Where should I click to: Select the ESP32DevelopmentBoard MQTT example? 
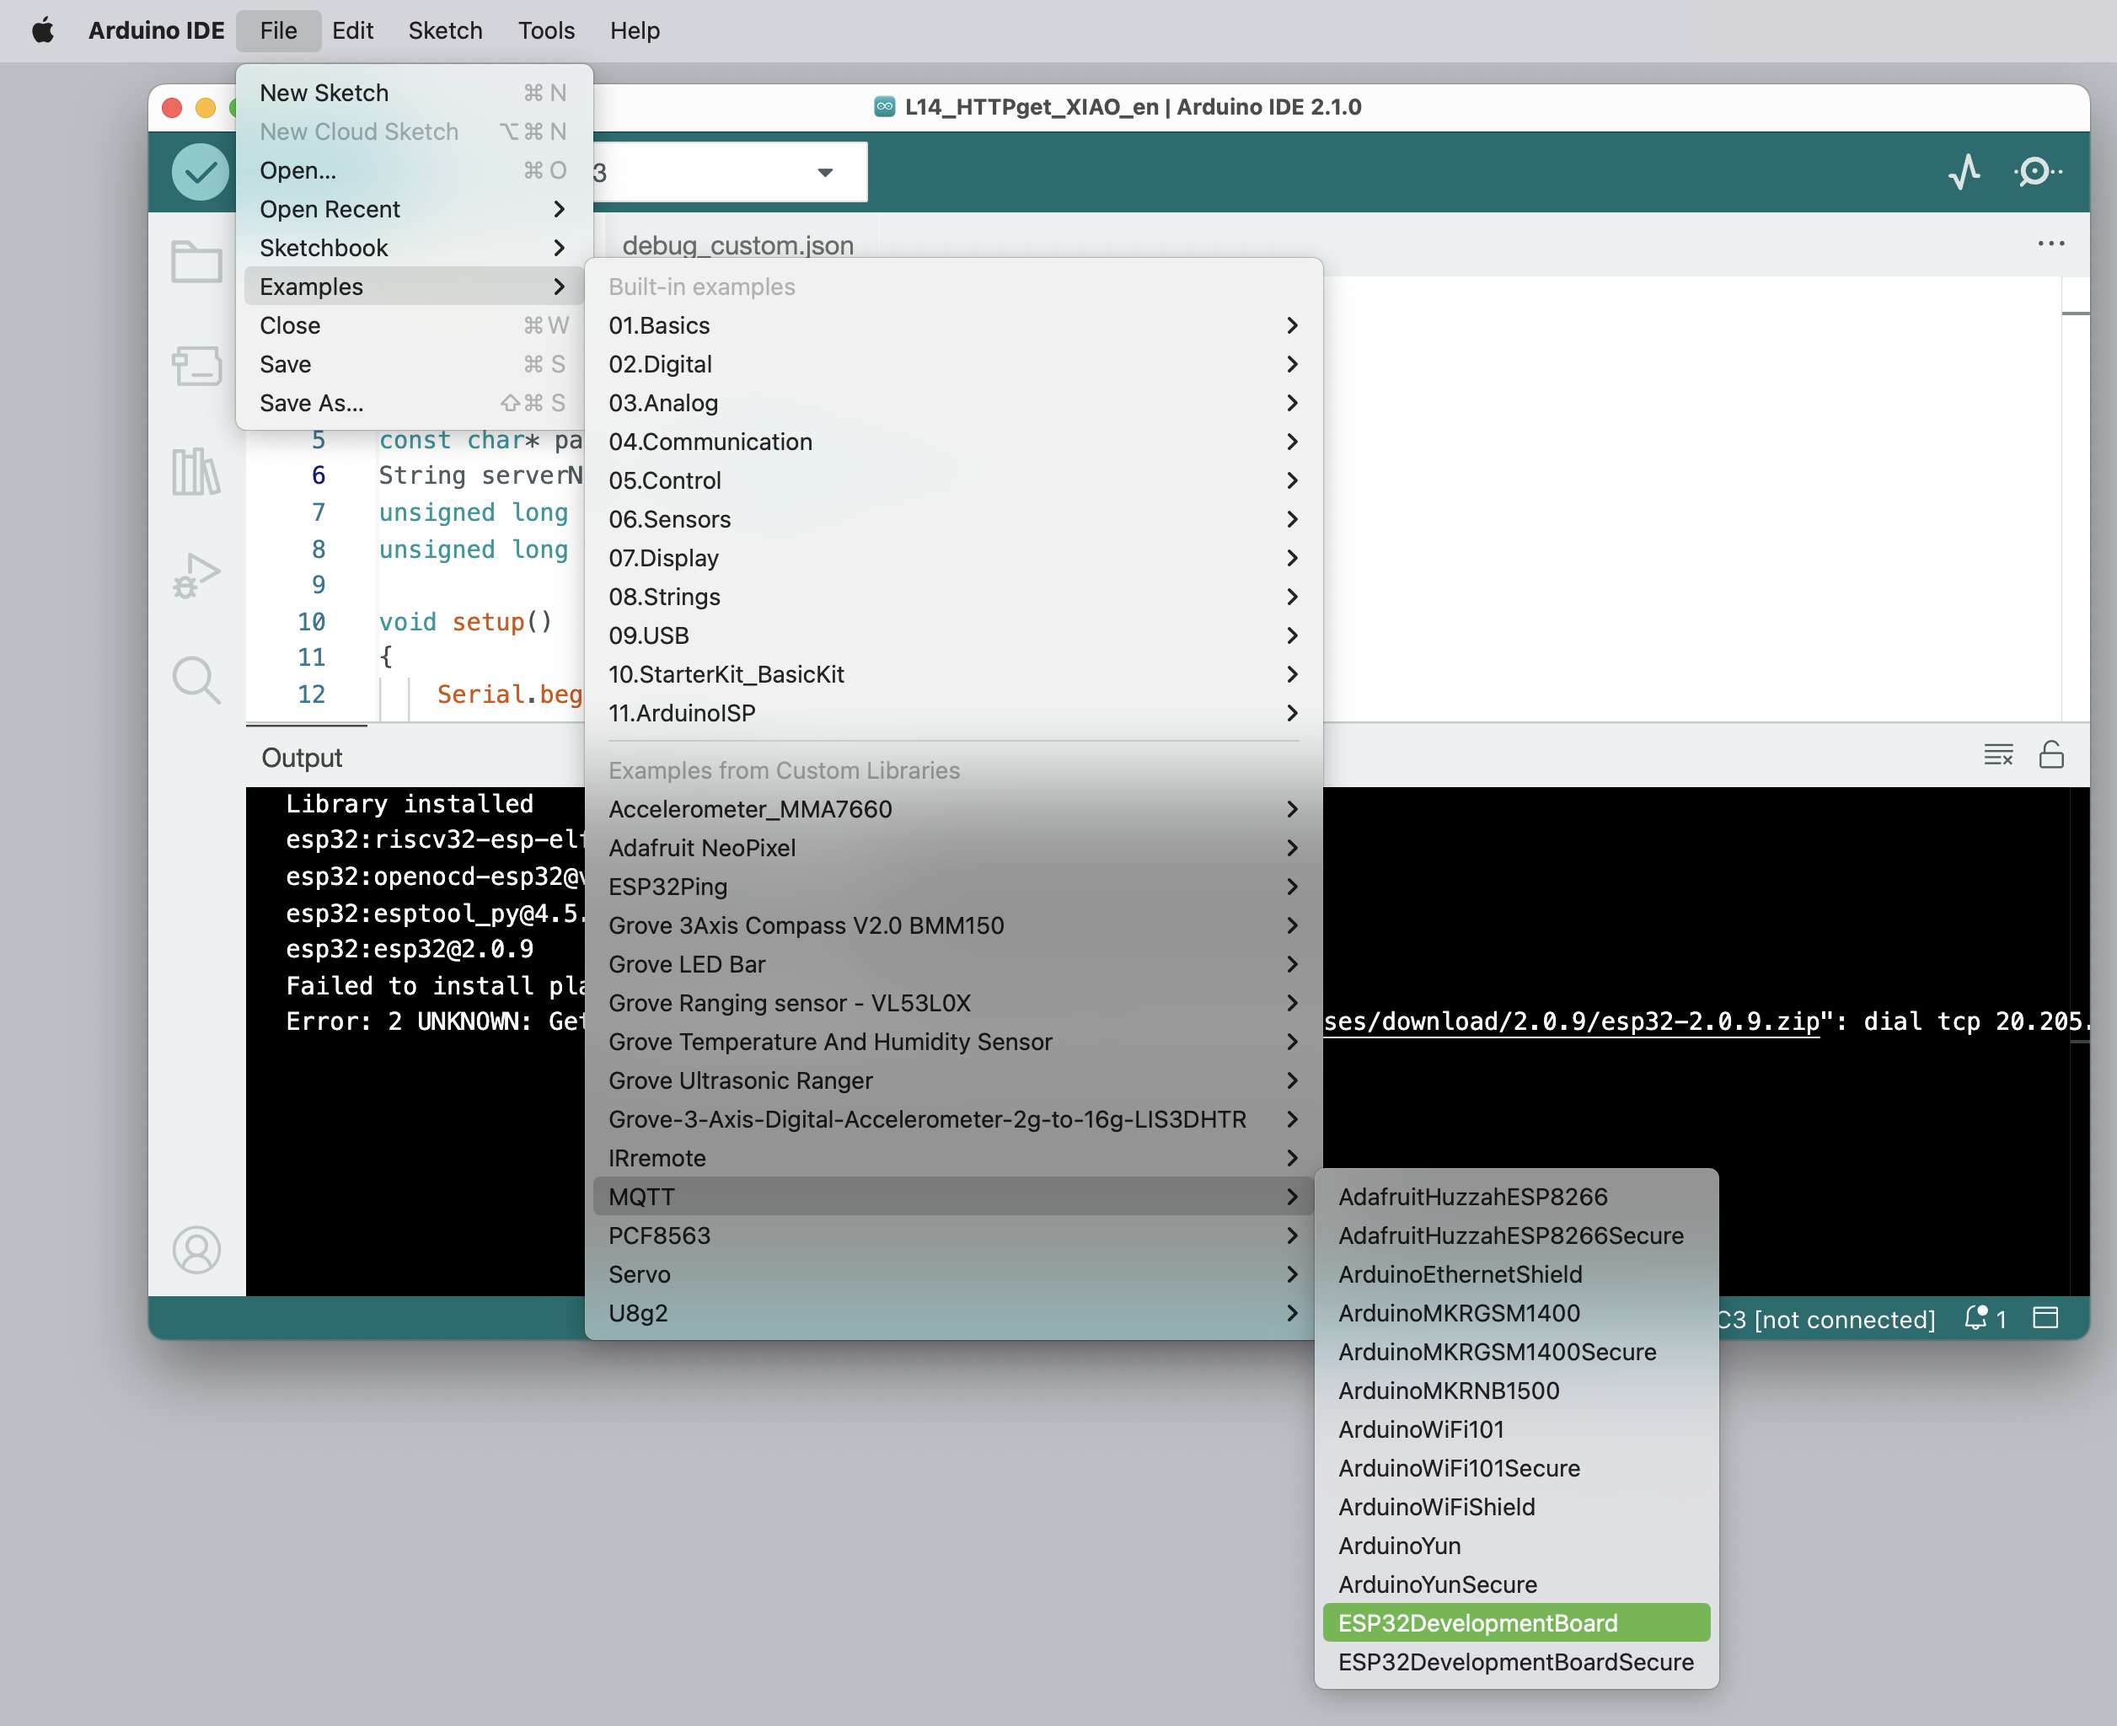click(1516, 1623)
